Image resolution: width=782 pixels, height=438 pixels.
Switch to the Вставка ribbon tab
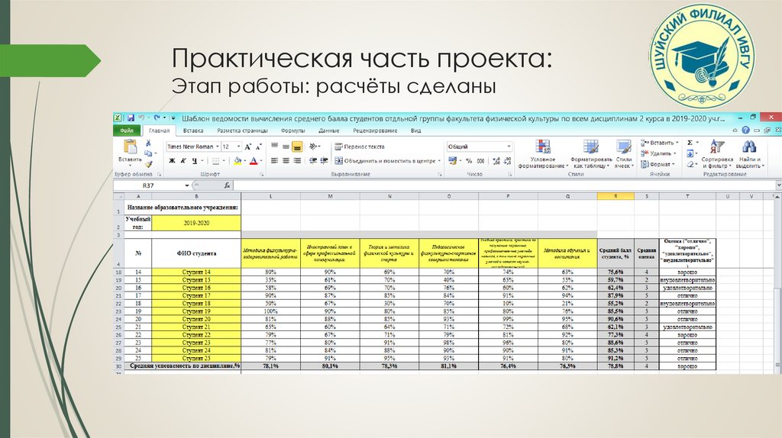tap(193, 130)
